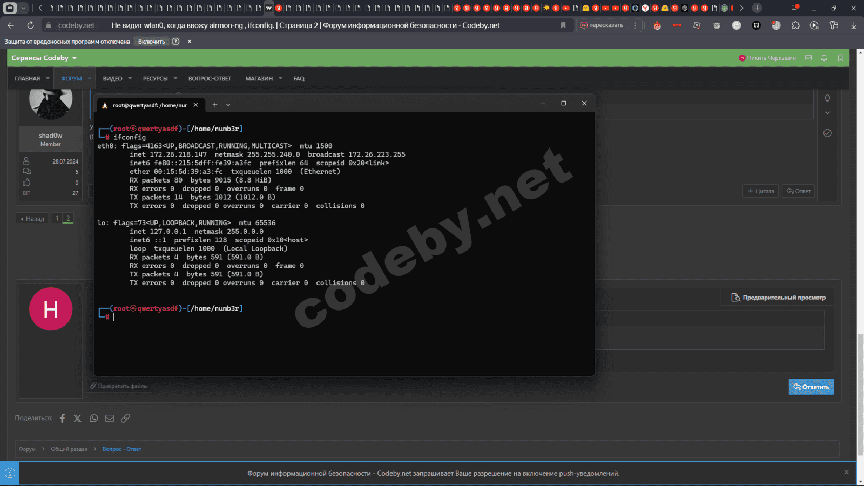Screen dimensions: 864x486
Task: Open terminal new-tab profile dropdown chevron
Action: coord(228,105)
